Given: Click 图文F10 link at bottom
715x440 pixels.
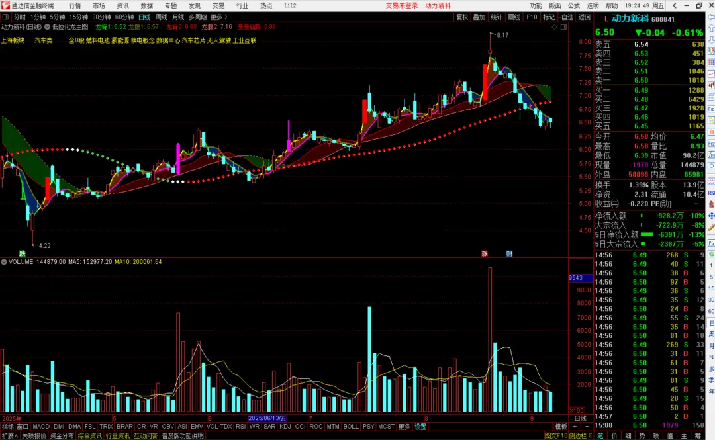Looking at the screenshot, I should click(x=555, y=436).
